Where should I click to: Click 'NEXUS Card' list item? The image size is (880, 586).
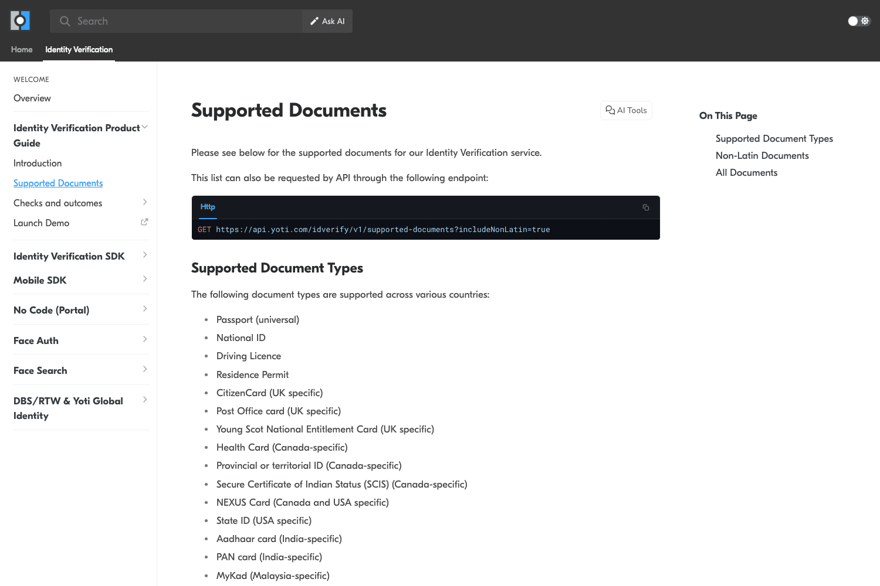point(303,502)
